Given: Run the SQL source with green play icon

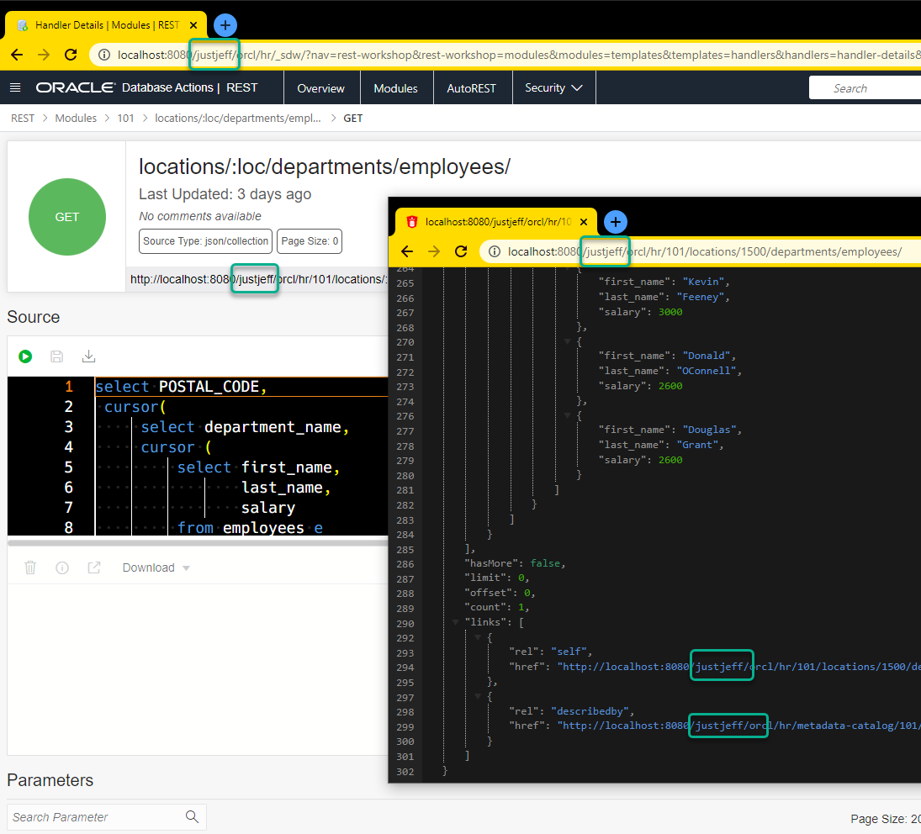Looking at the screenshot, I should pyautogui.click(x=25, y=356).
